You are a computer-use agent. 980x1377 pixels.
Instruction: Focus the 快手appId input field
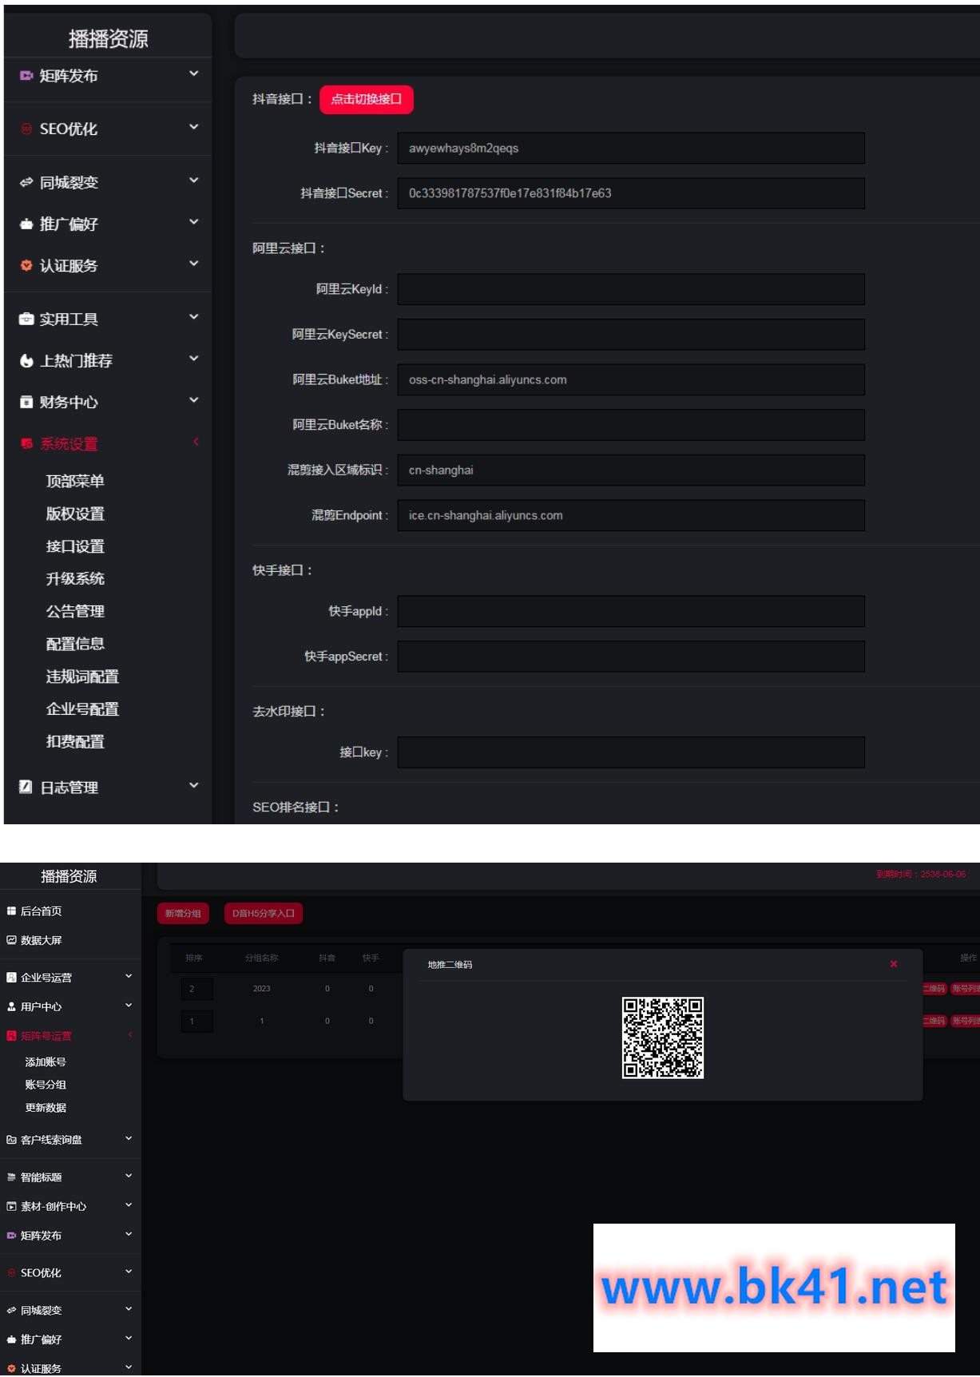point(631,611)
